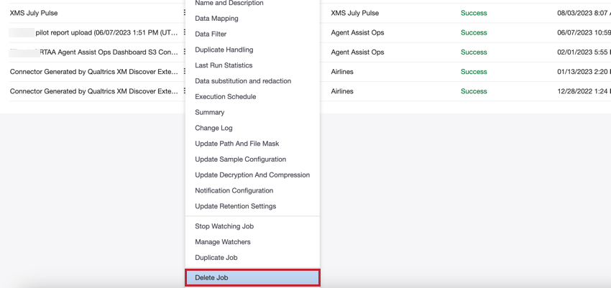
Task: Select Delete Job from the menu
Action: (252, 277)
